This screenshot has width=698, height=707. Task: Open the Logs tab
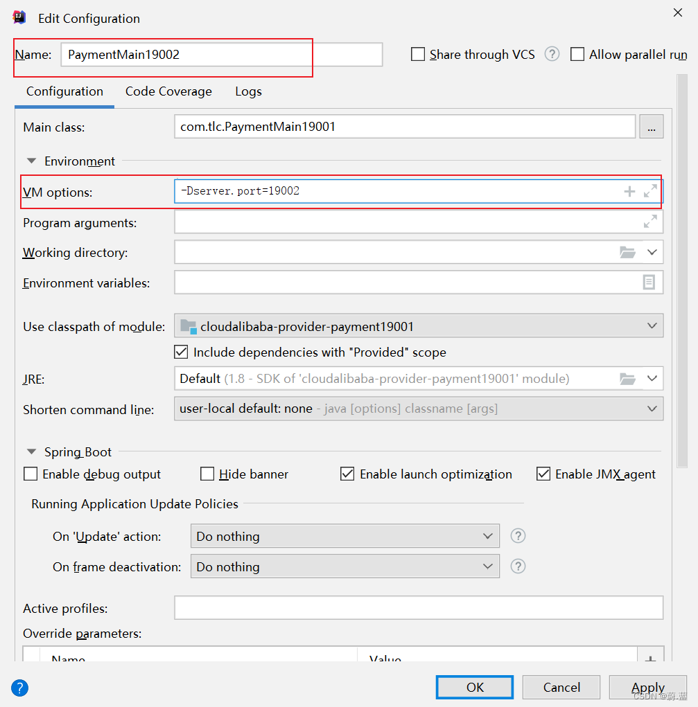[x=248, y=91]
